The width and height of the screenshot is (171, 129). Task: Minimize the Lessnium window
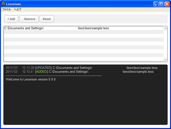pos(156,4)
